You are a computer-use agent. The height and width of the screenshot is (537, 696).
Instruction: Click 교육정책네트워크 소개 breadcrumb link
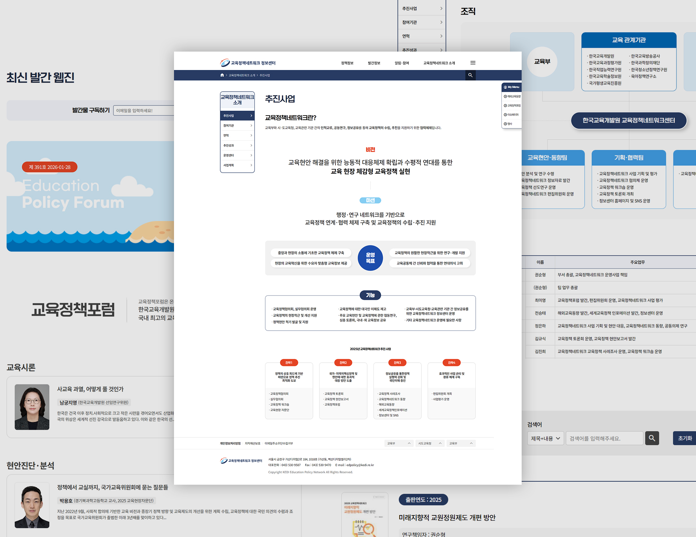(242, 75)
